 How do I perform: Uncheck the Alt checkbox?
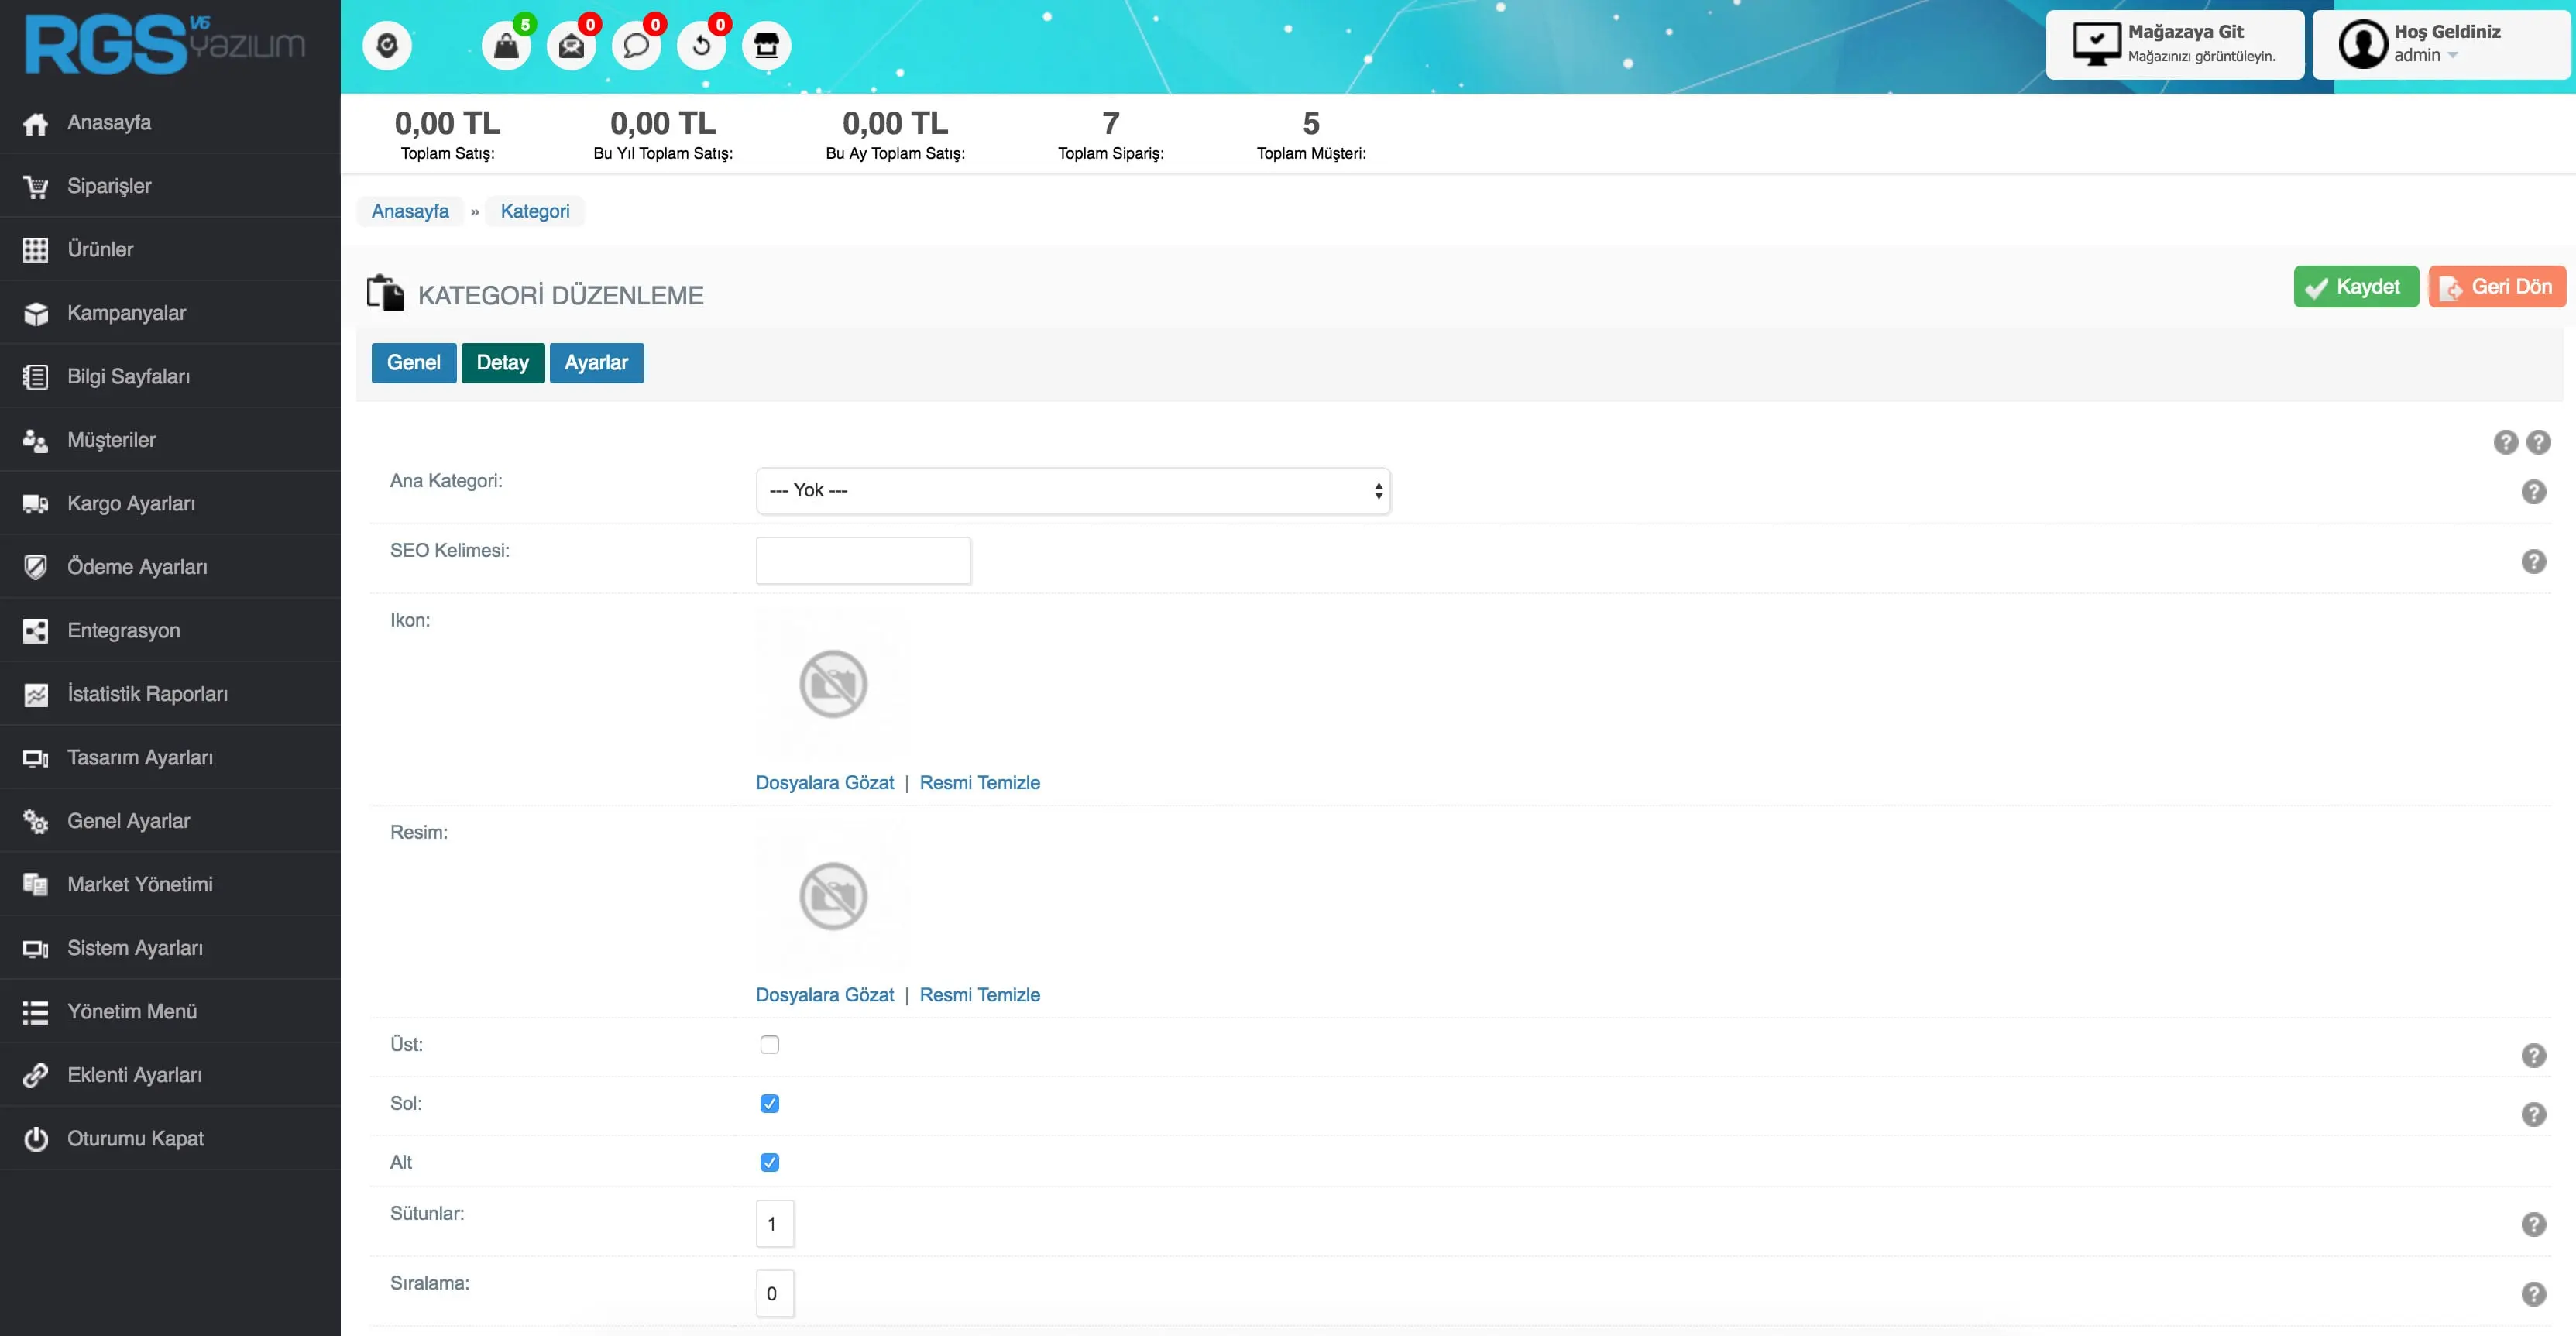(x=769, y=1162)
